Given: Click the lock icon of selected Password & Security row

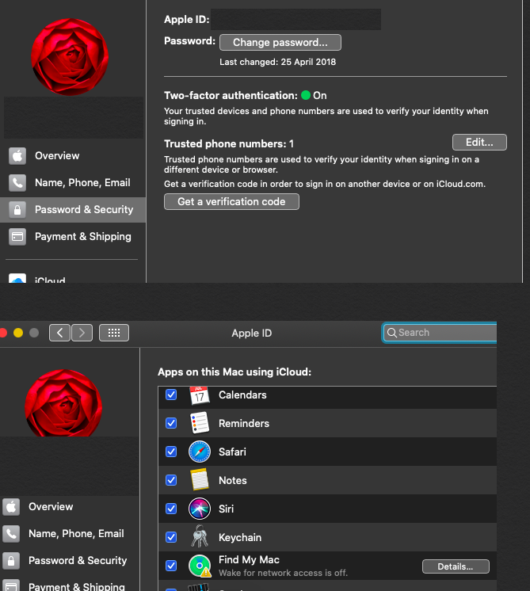Looking at the screenshot, I should pos(17,210).
